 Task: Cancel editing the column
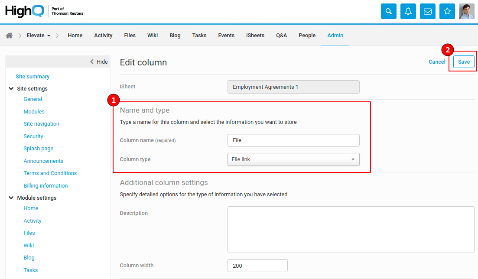point(437,62)
